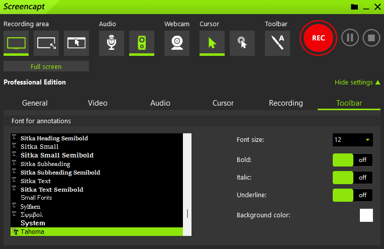Viewport: 384px width, 249px height.
Task: Click the Full screen button
Action: click(46, 66)
